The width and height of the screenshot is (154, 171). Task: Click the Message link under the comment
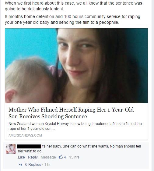tap(48, 157)
